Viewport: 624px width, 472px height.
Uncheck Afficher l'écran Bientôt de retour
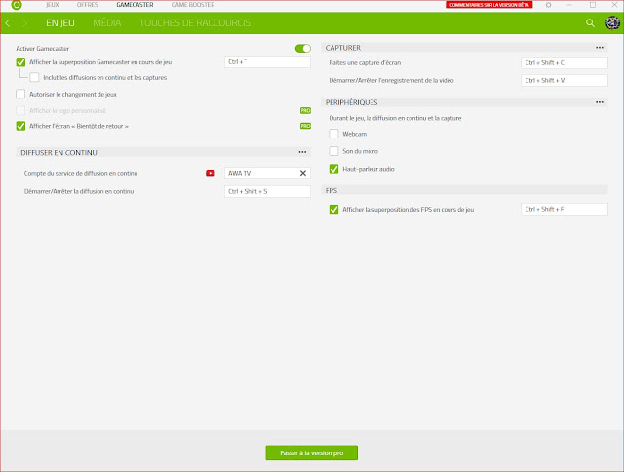click(20, 126)
